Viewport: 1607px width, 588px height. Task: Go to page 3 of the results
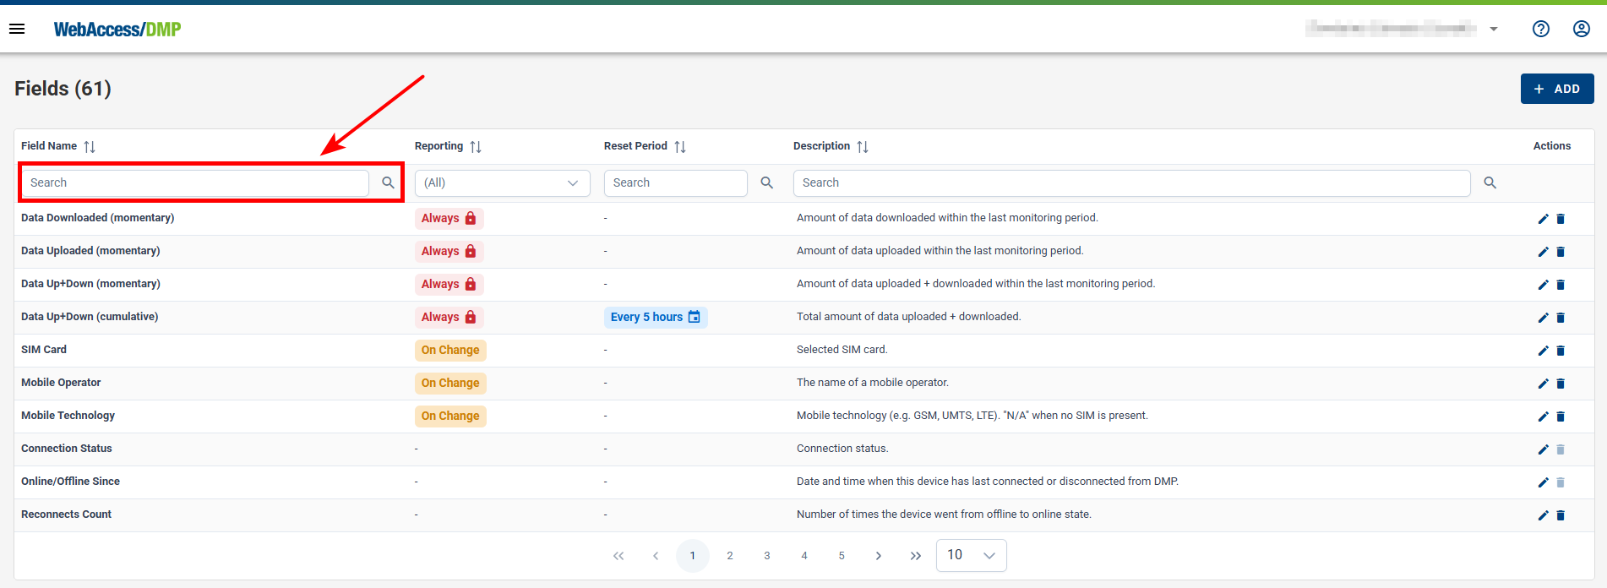pos(766,556)
